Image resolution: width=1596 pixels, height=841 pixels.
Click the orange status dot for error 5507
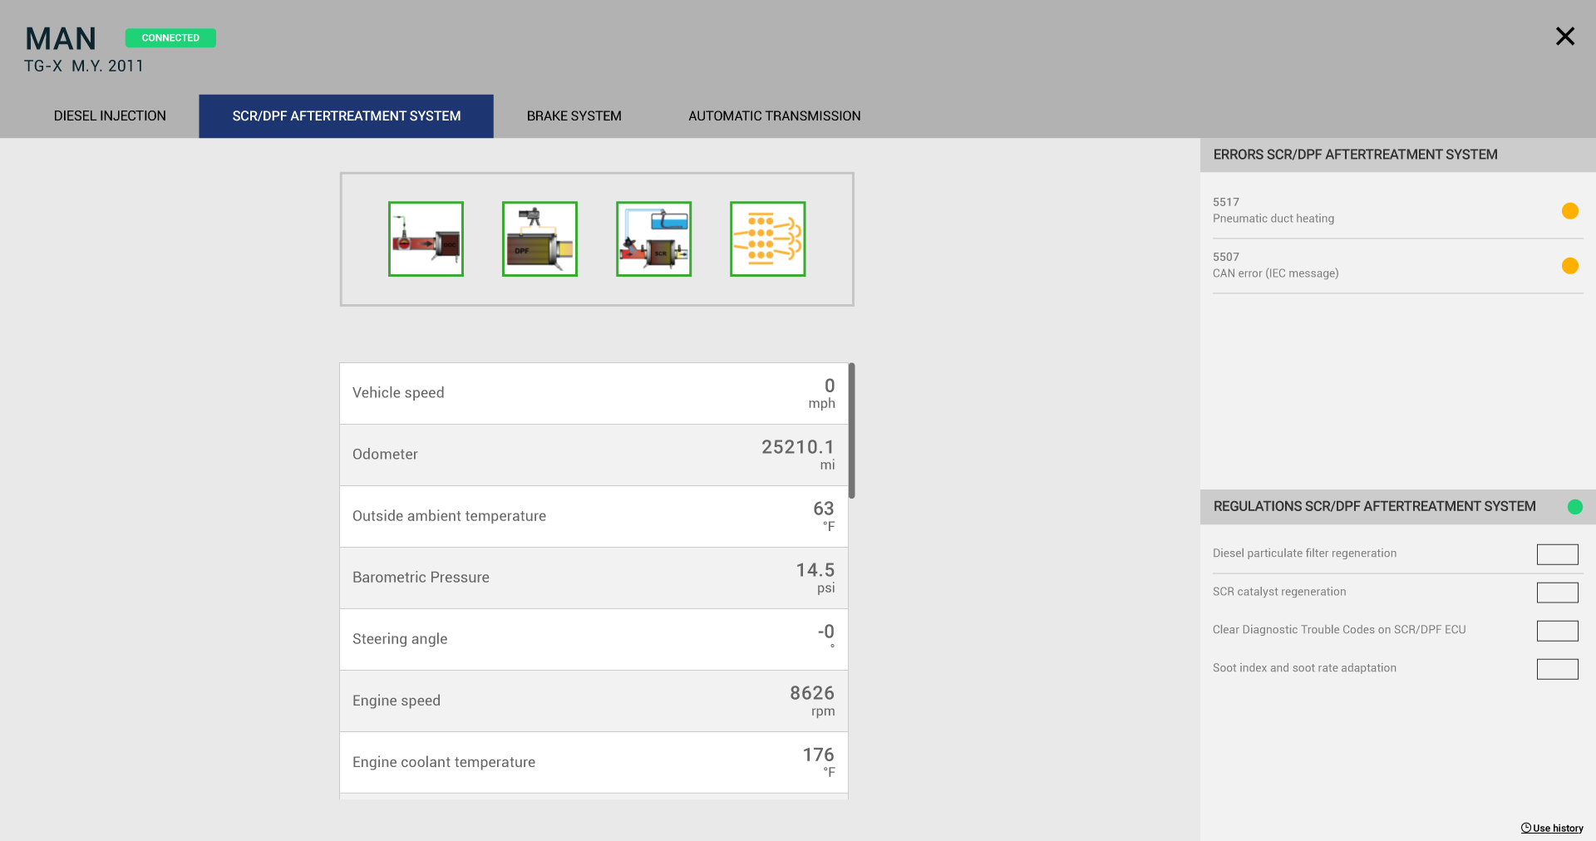pyautogui.click(x=1570, y=266)
